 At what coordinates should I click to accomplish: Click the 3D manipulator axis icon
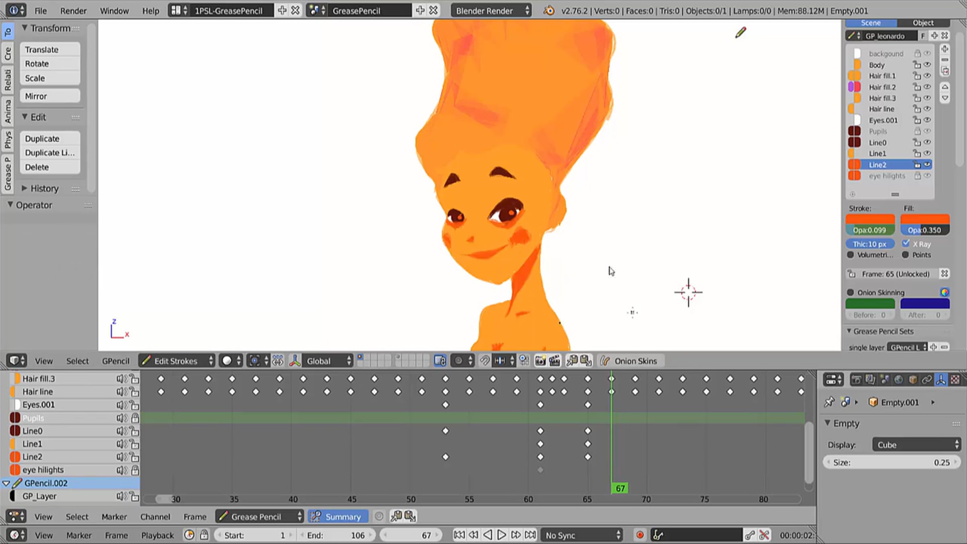(x=295, y=361)
